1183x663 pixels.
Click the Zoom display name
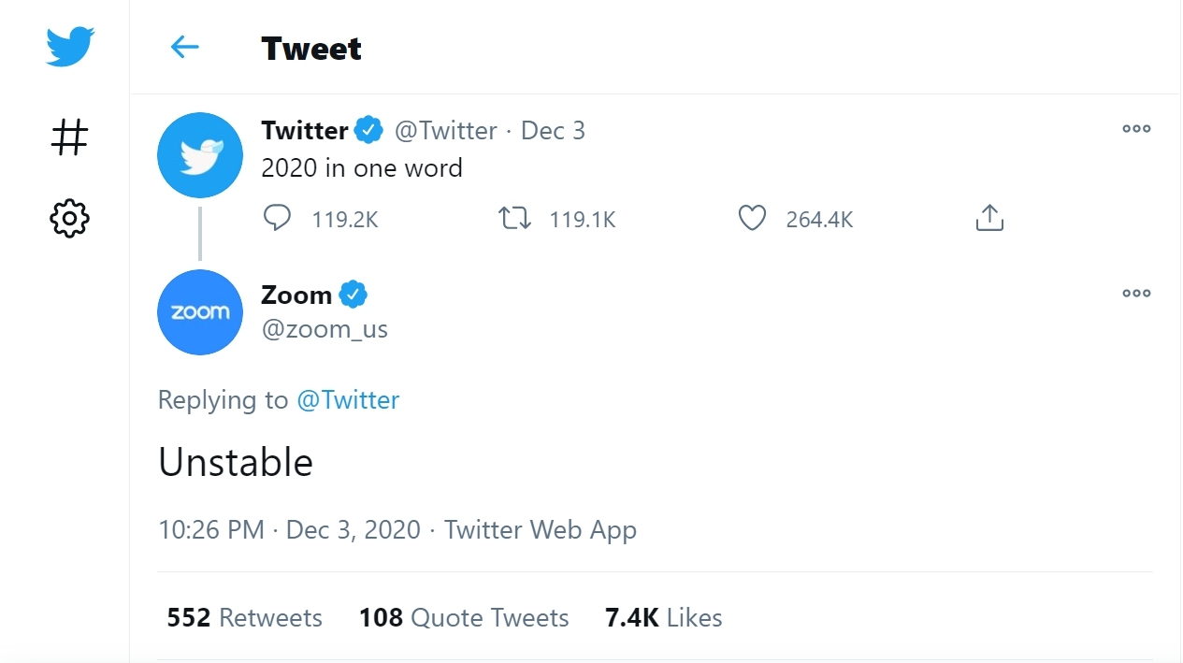[296, 295]
